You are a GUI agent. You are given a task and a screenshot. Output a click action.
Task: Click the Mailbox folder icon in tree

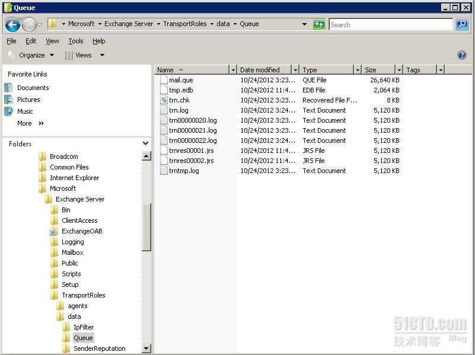click(54, 252)
